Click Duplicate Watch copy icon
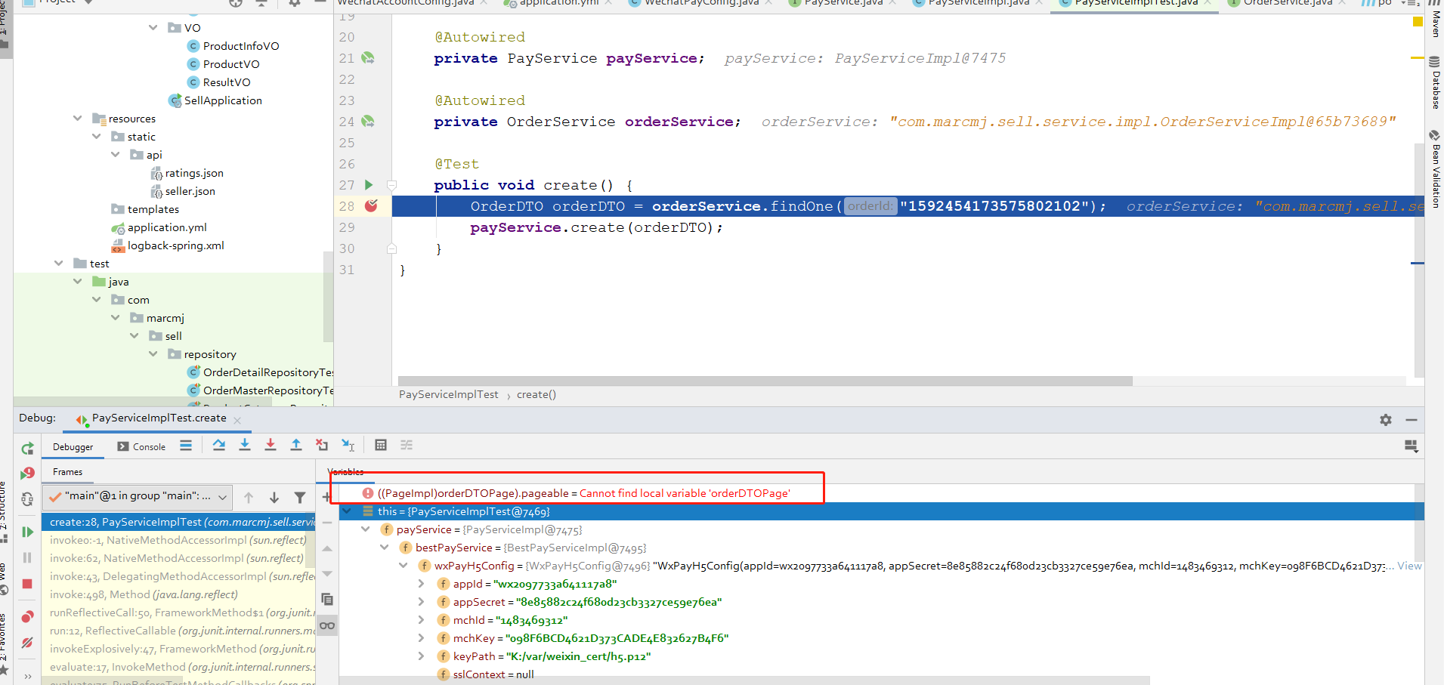Viewport: 1444px width, 685px height. pos(327,600)
